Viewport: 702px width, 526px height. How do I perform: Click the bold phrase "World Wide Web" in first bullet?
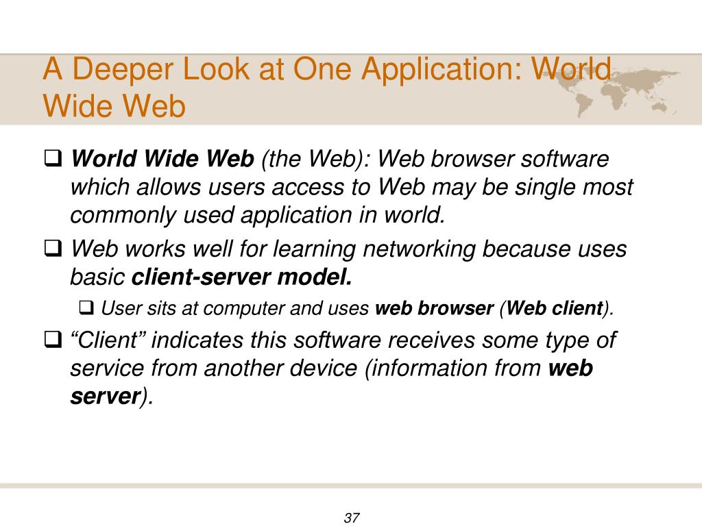[163, 159]
